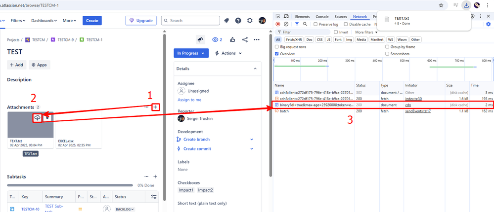The image size is (494, 212).
Task: Switch to Console tab
Action: click(x=322, y=17)
